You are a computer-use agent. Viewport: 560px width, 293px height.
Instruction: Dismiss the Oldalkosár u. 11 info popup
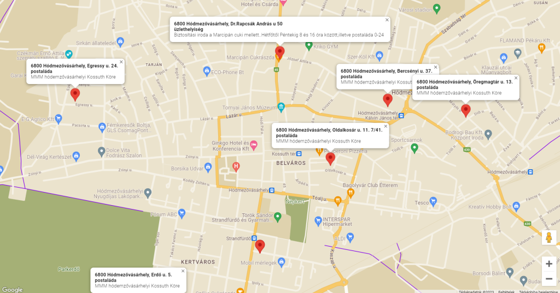[386, 126]
